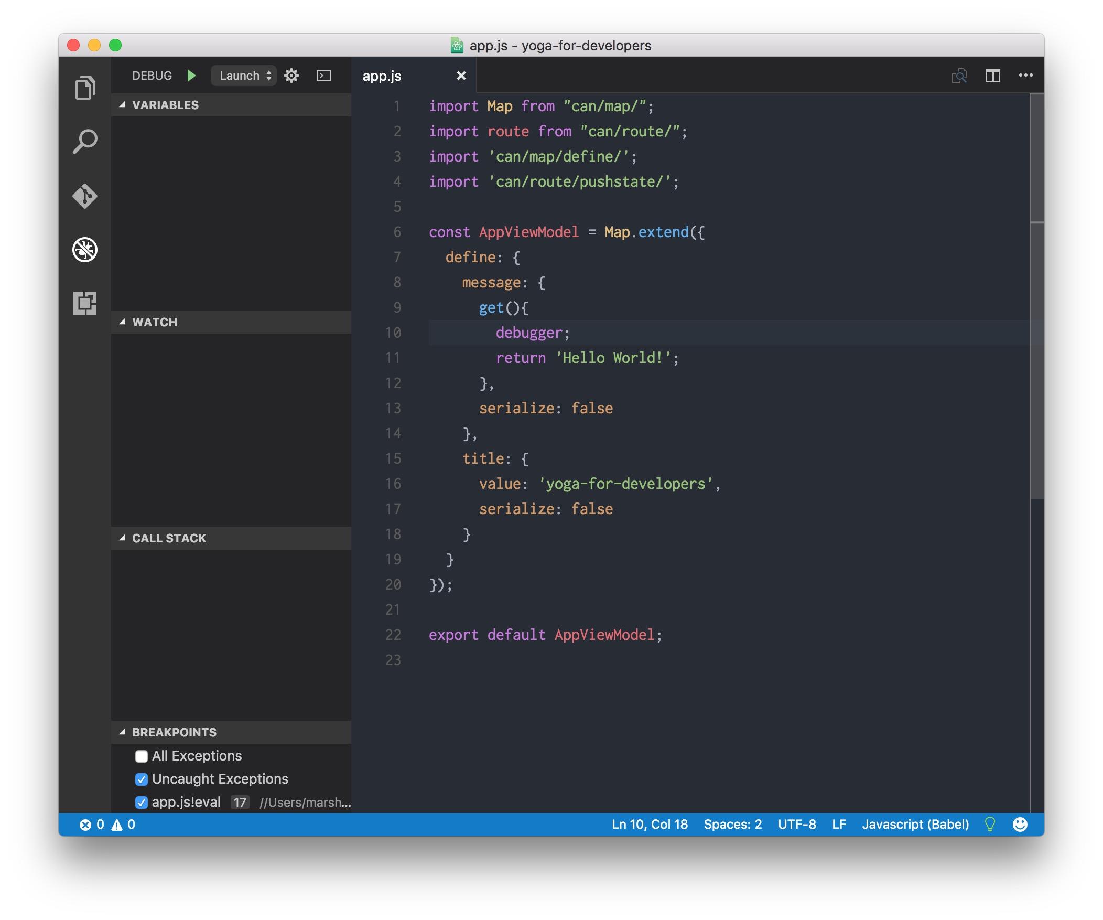Click the errors and warnings status indicator
The width and height of the screenshot is (1103, 920).
click(x=105, y=825)
